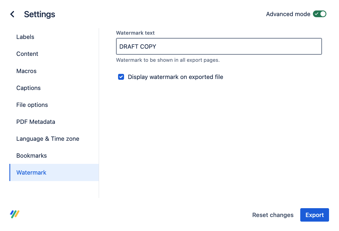Open the Labels settings section
The image size is (339, 231).
click(x=25, y=37)
